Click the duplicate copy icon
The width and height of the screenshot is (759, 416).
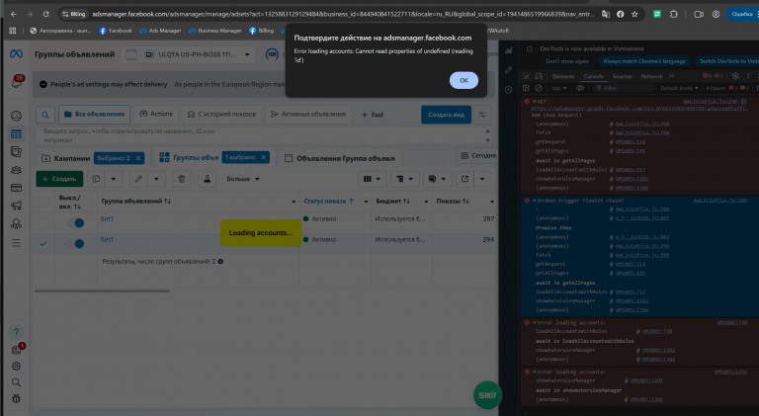[96, 179]
